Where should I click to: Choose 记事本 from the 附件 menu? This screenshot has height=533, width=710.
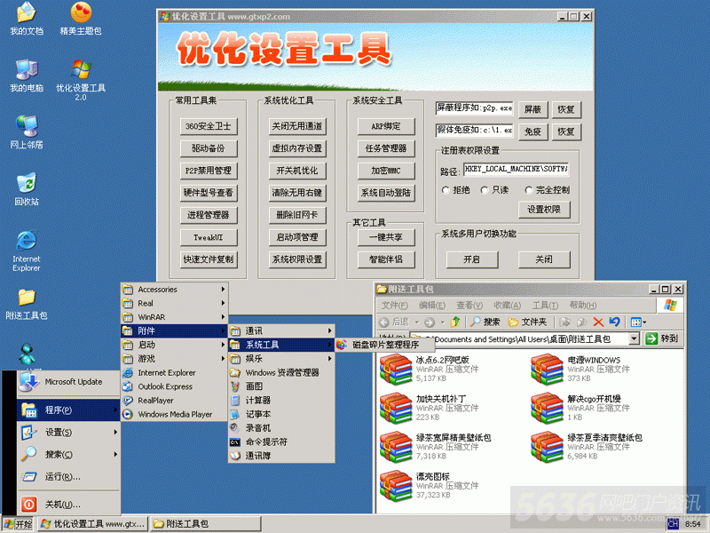pos(281,414)
